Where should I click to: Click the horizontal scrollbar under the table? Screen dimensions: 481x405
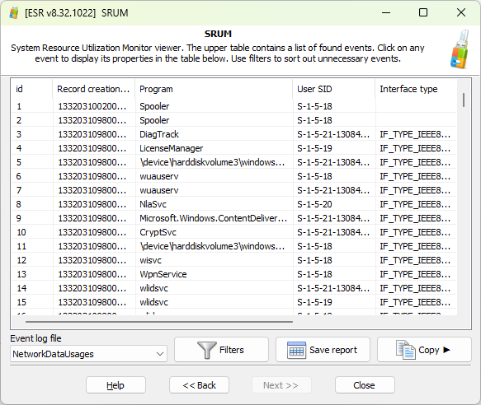click(x=159, y=322)
